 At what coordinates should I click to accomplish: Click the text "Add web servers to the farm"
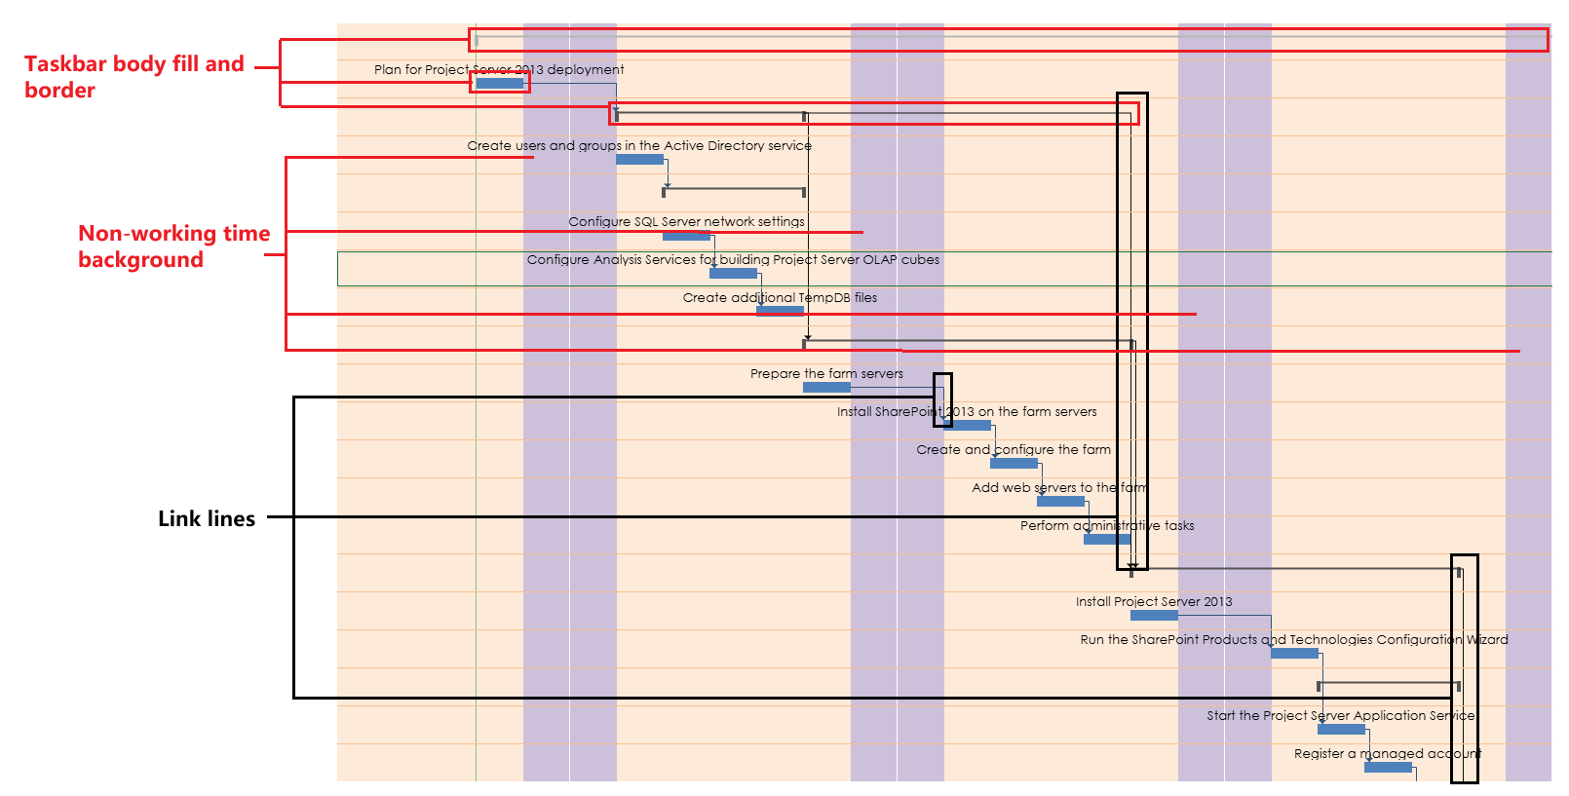[x=1059, y=488]
